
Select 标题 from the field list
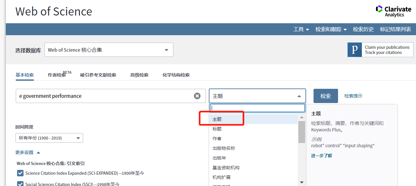tap(254, 129)
